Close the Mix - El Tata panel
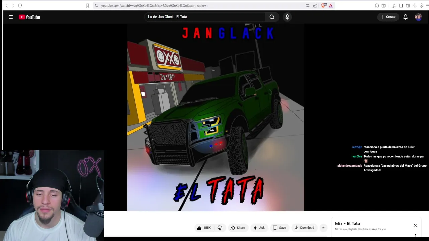 [x=416, y=226]
